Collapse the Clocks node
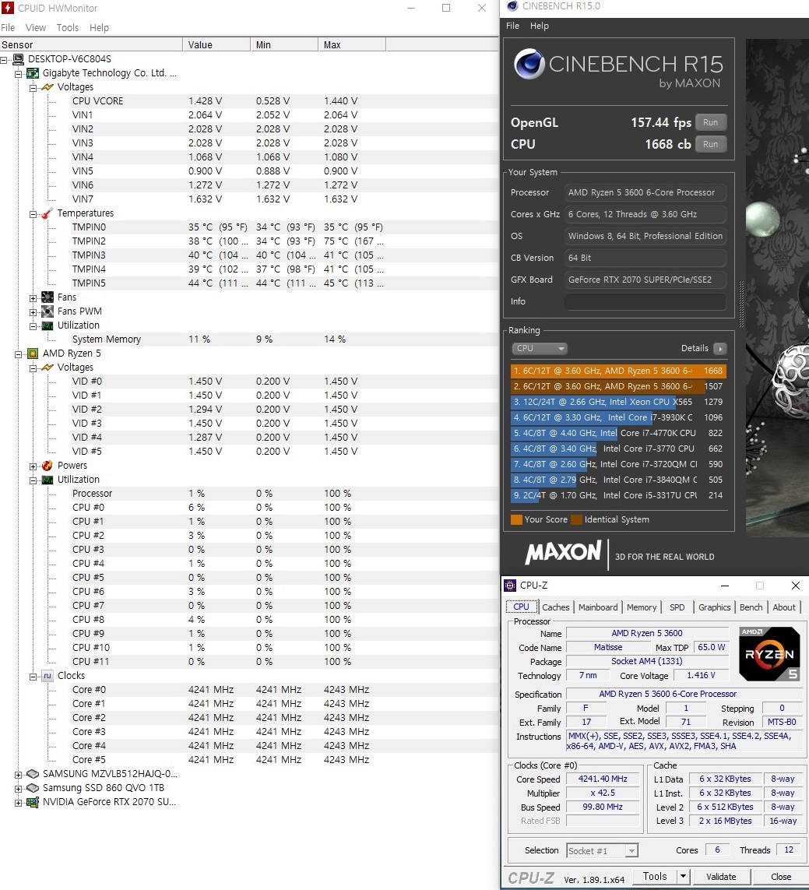The image size is (809, 890). tap(33, 677)
